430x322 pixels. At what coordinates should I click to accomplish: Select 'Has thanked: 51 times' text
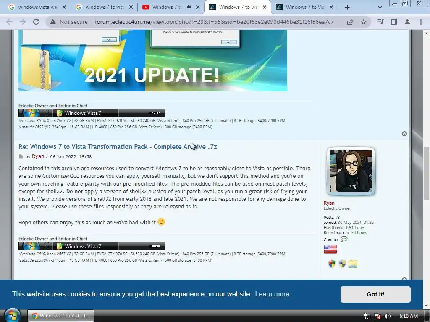click(344, 228)
